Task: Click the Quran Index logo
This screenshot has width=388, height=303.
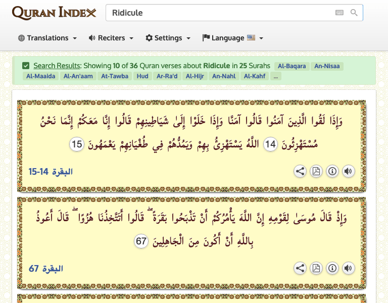Action: click(54, 13)
